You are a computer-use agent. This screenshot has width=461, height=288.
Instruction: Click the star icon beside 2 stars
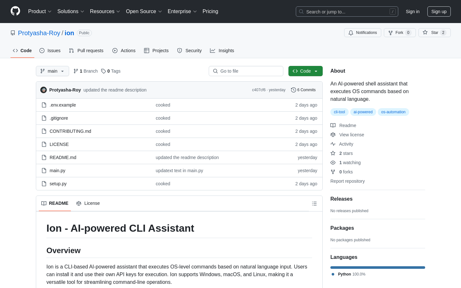[x=333, y=153]
